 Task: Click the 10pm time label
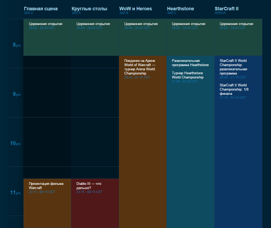click(15, 143)
